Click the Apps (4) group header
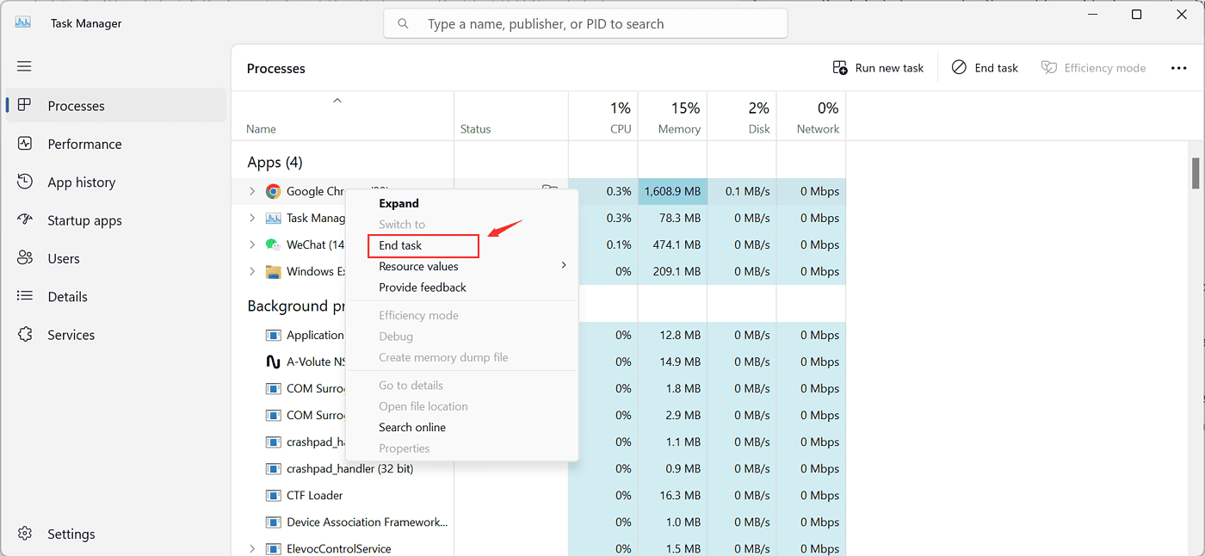This screenshot has height=556, width=1205. [275, 162]
